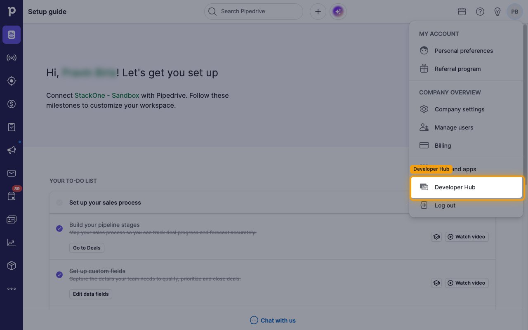Open the radar pulse sidebar icon

pyautogui.click(x=12, y=58)
